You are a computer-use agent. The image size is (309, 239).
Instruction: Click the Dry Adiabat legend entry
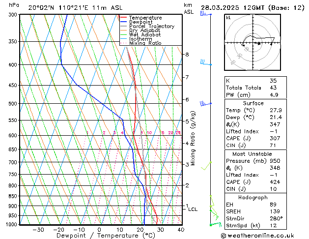coord(140,30)
